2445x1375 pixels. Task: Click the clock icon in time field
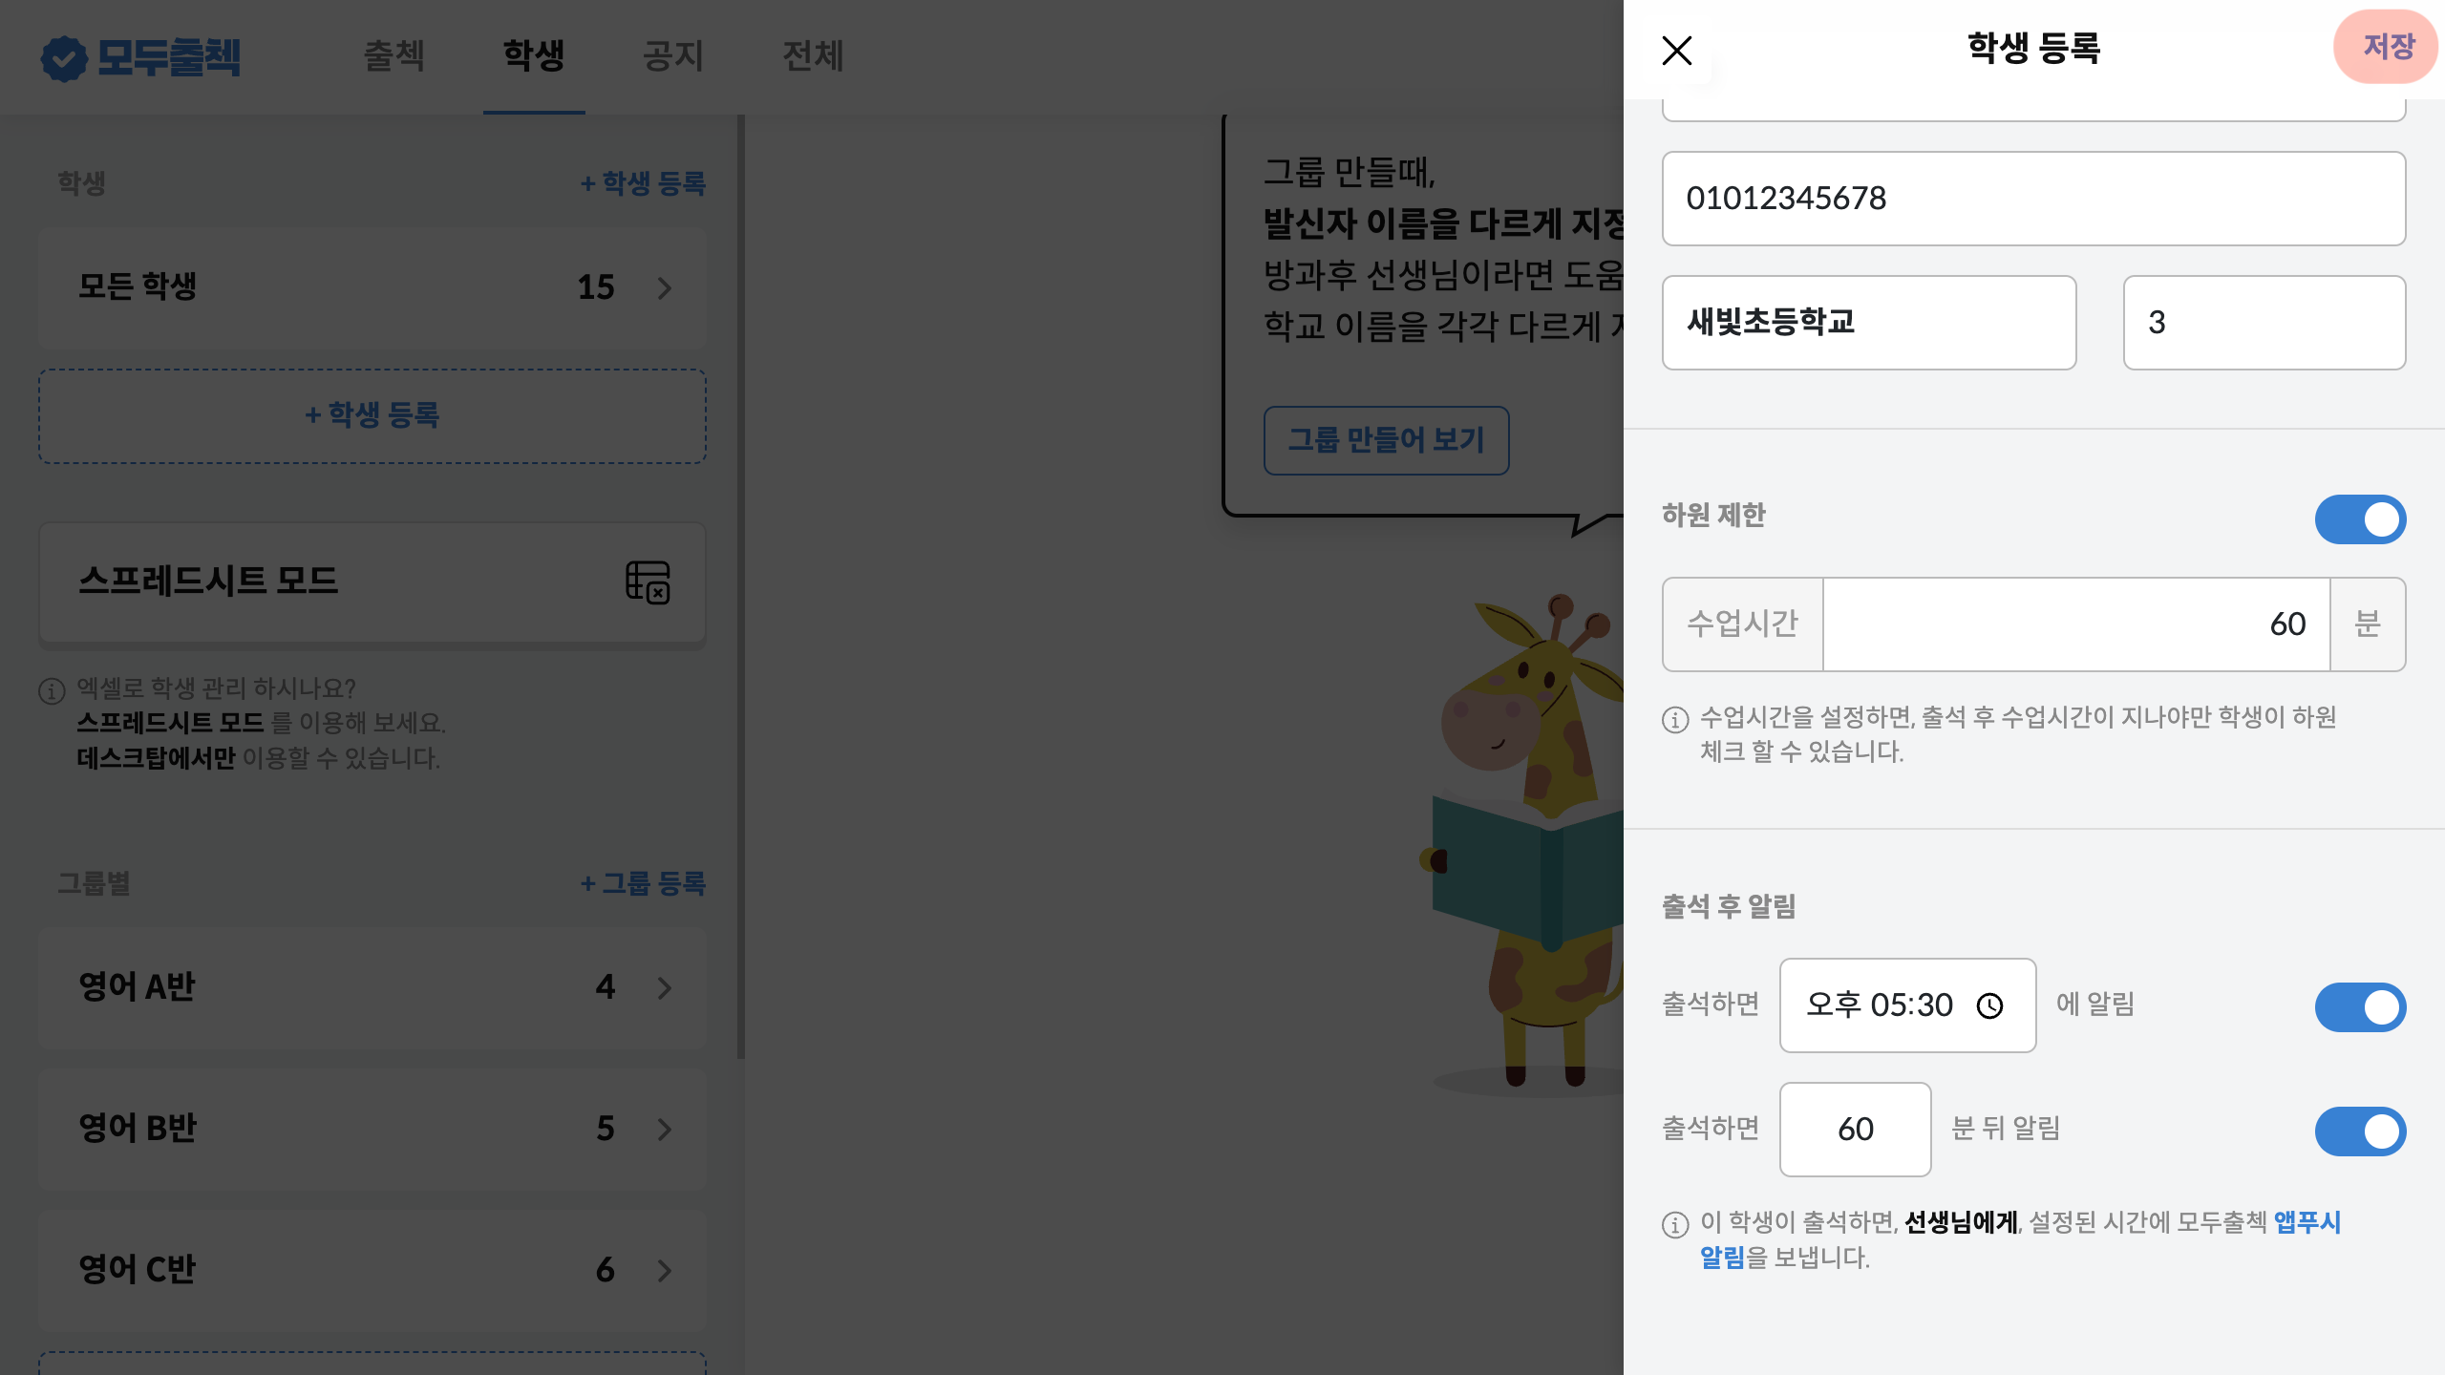point(1989,1005)
